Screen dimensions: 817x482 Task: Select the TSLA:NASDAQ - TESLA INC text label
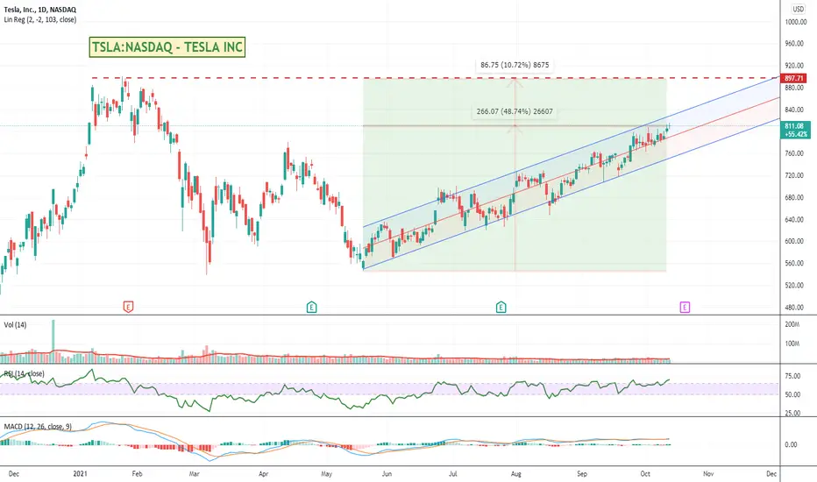[167, 47]
